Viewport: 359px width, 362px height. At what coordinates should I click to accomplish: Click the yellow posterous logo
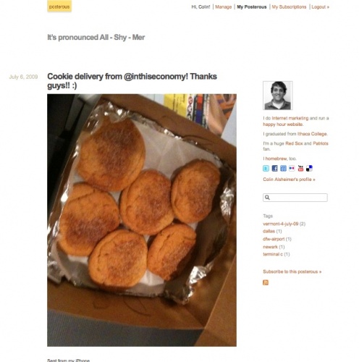coord(59,7)
